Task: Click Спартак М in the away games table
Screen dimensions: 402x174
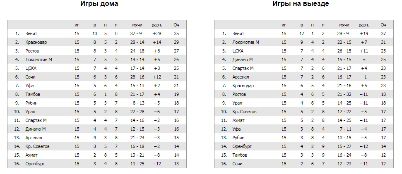Action: [x=243, y=68]
